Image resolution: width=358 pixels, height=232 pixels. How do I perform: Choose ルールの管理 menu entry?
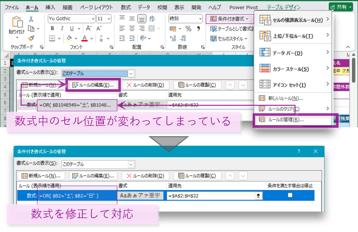[293, 120]
